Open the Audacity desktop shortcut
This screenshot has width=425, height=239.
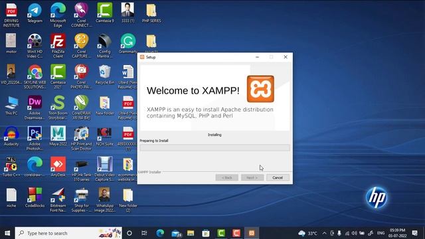(11, 136)
